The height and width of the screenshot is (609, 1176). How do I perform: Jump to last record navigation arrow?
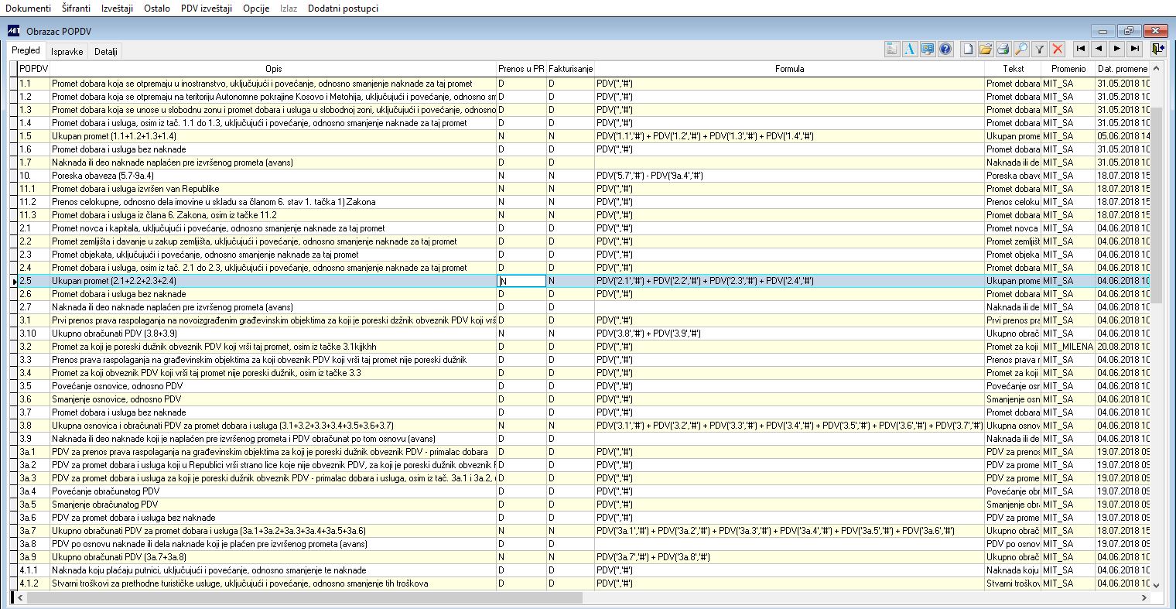1135,49
